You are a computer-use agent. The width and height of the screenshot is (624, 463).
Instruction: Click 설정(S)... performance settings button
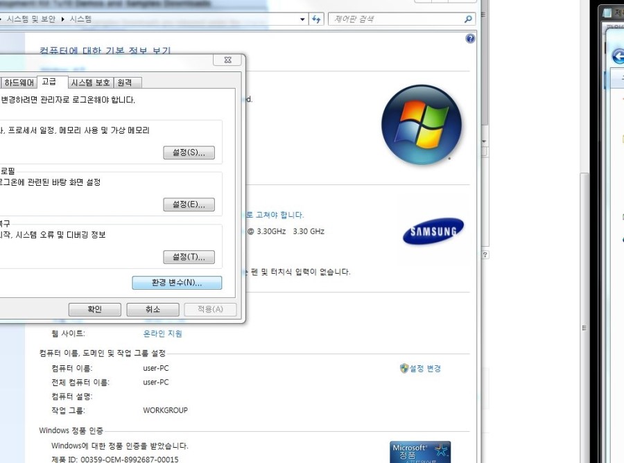pos(189,152)
